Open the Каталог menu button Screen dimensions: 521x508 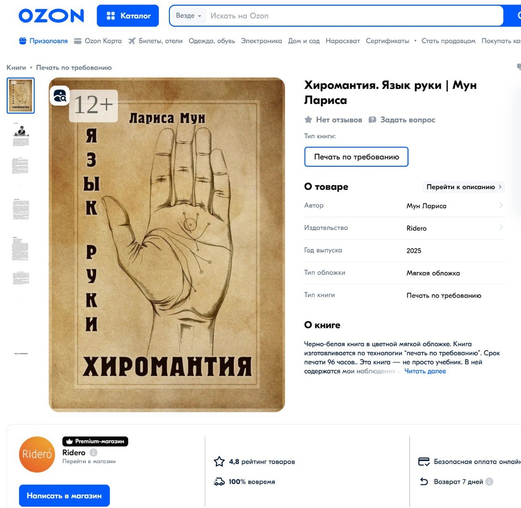click(128, 16)
